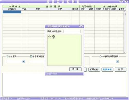Click the table scrollbar down arrow
The image size is (129, 100).
(x=125, y=52)
